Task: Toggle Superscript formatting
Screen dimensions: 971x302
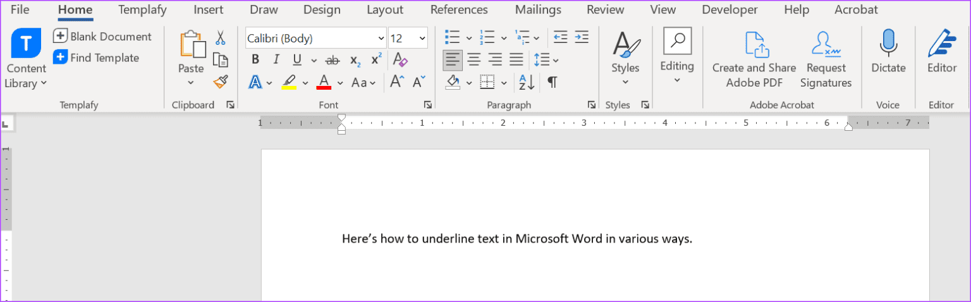Action: [376, 59]
